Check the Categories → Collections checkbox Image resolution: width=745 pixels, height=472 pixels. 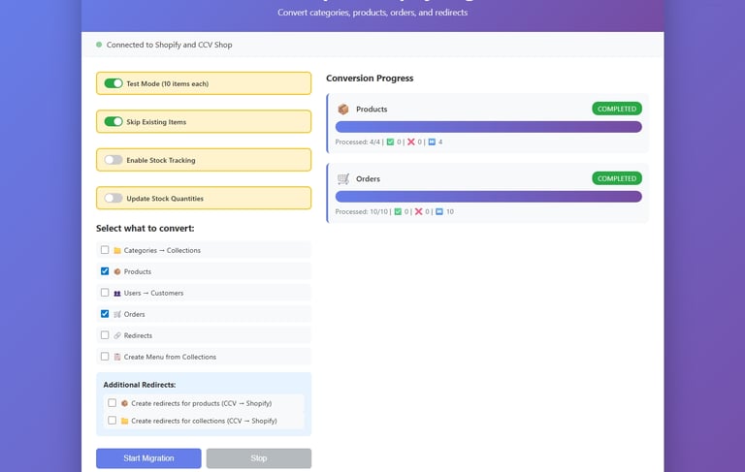tap(105, 251)
